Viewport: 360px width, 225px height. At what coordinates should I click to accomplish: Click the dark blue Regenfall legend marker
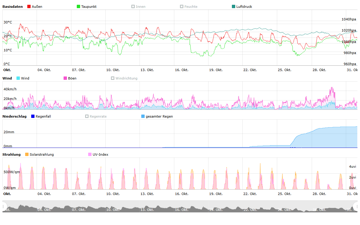click(33, 116)
